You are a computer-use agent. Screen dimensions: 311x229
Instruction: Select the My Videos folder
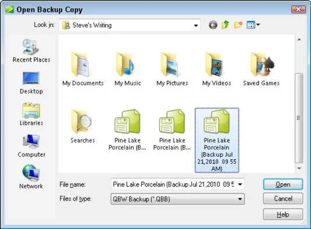[x=217, y=69]
